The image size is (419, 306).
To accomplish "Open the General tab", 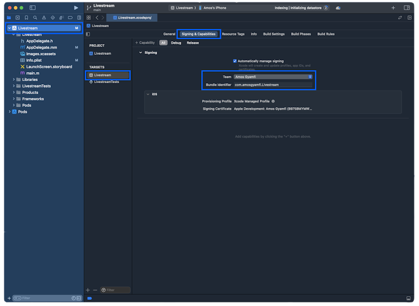I will pos(169,34).
